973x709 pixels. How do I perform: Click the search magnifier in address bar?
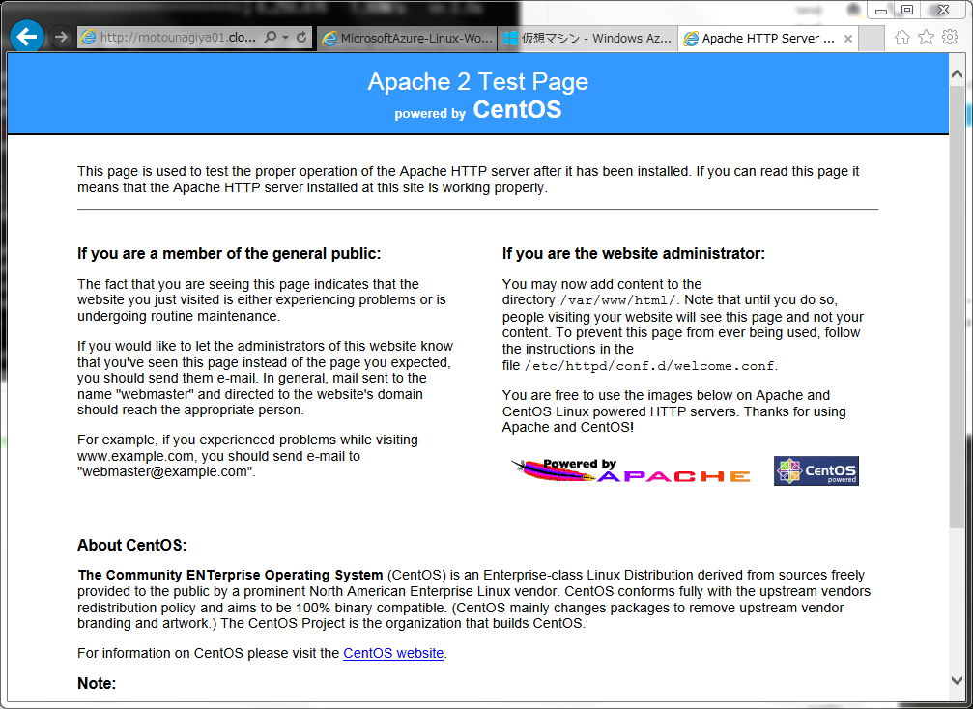click(270, 38)
